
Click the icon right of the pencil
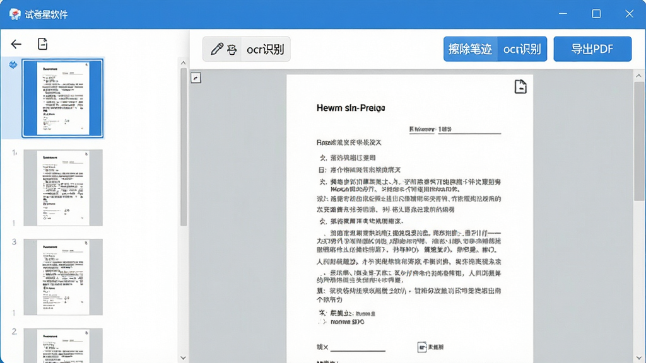(x=232, y=49)
